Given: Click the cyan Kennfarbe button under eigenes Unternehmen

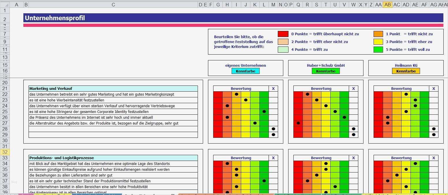Looking at the screenshot, I should (245, 71).
